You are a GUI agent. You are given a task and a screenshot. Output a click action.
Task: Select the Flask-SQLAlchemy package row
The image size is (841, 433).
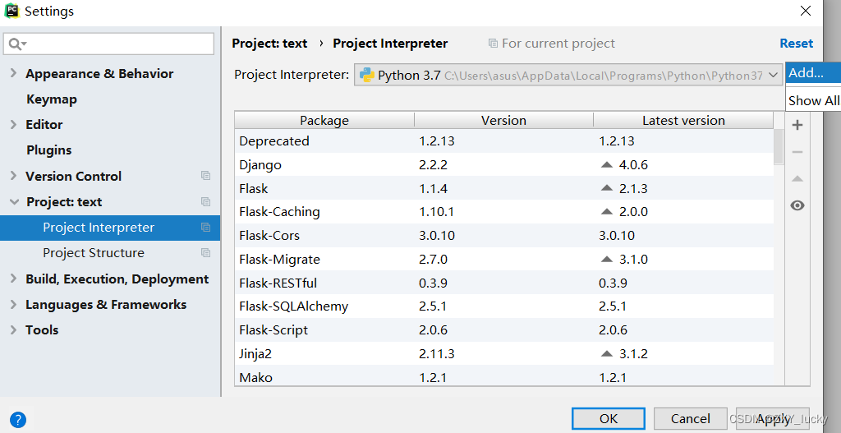coord(504,306)
